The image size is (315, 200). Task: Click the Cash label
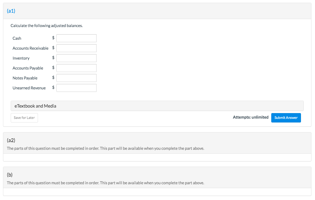[17, 38]
